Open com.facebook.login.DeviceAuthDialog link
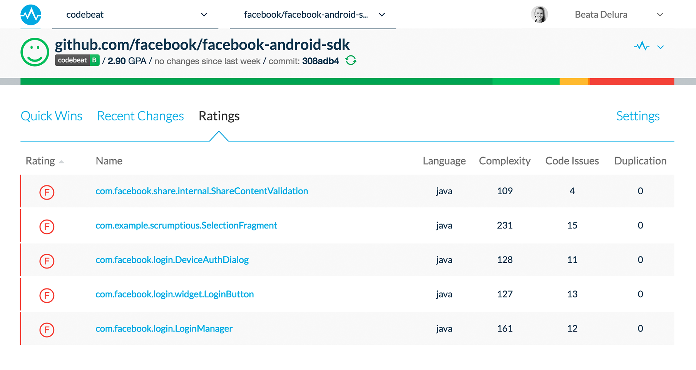This screenshot has width=696, height=370. click(x=172, y=260)
